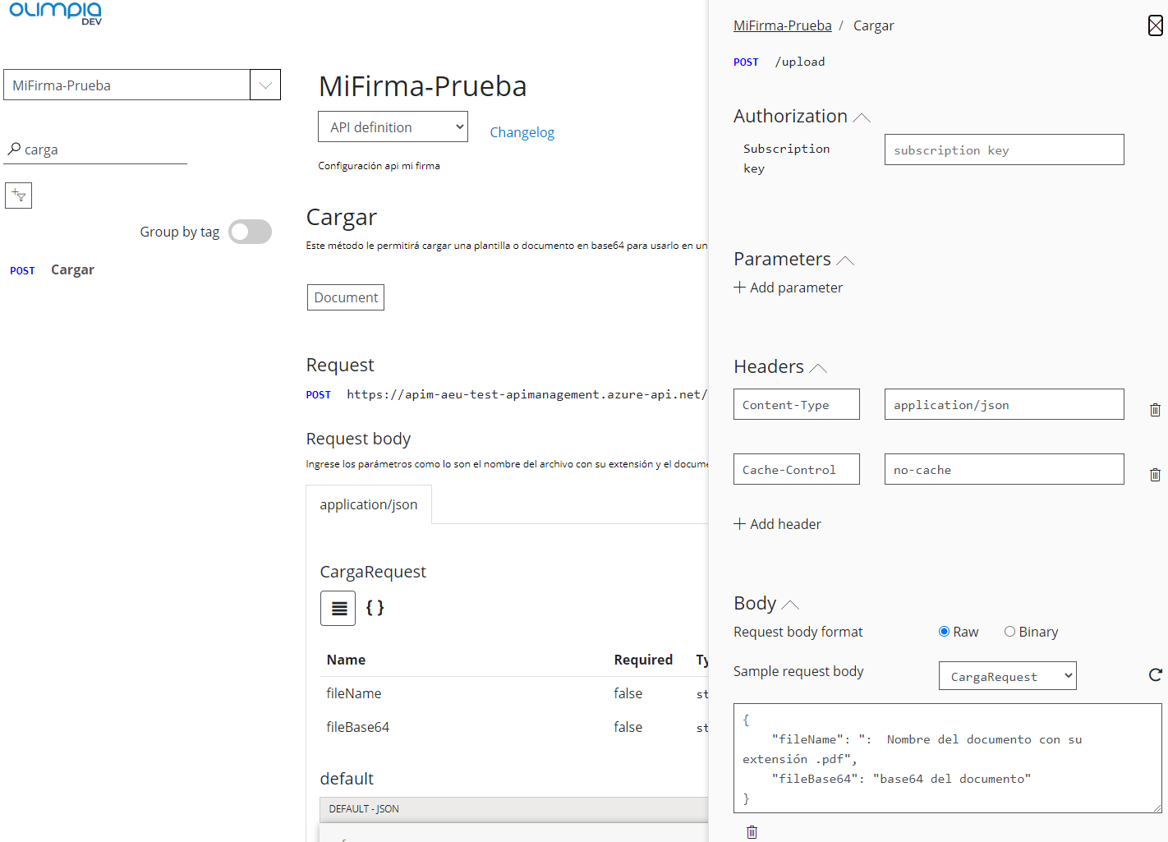Toggle the Group by tag switch
This screenshot has width=1168, height=842.
(250, 232)
